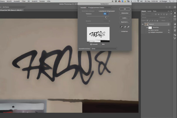Open the Auswahl dropdown (Aufgenommene Farben)

[100, 8]
